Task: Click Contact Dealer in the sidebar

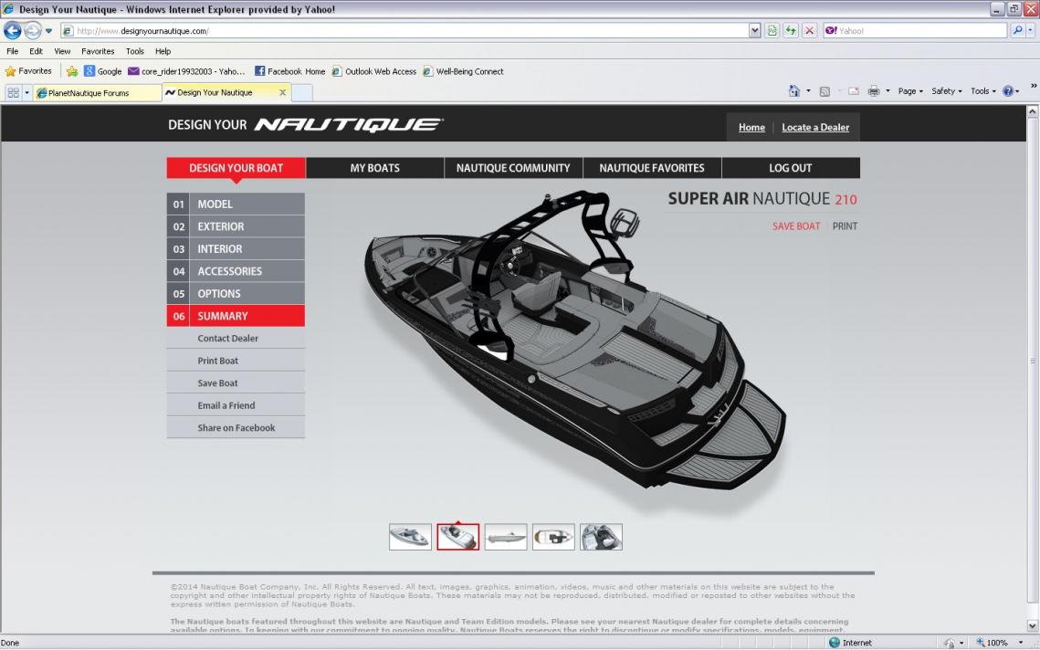Action: pyautogui.click(x=236, y=339)
